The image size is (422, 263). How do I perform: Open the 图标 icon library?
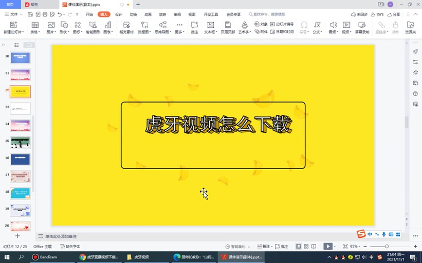78,28
